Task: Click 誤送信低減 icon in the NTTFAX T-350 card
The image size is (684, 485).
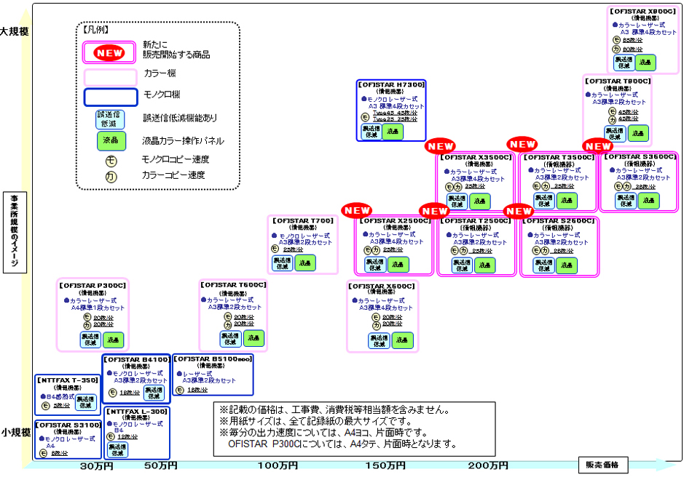Action: point(85,402)
